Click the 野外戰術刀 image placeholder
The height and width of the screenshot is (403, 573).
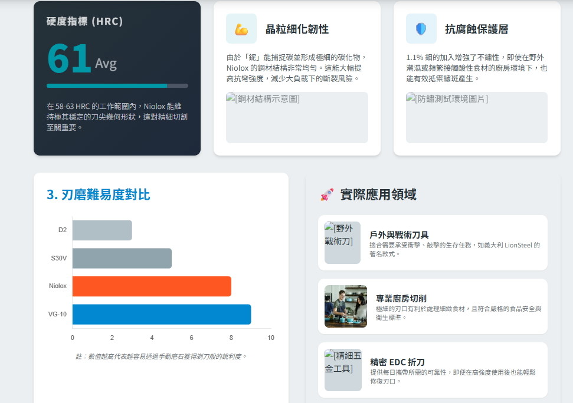[342, 243]
